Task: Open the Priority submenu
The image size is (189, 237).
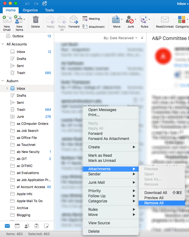Action: pos(111,191)
